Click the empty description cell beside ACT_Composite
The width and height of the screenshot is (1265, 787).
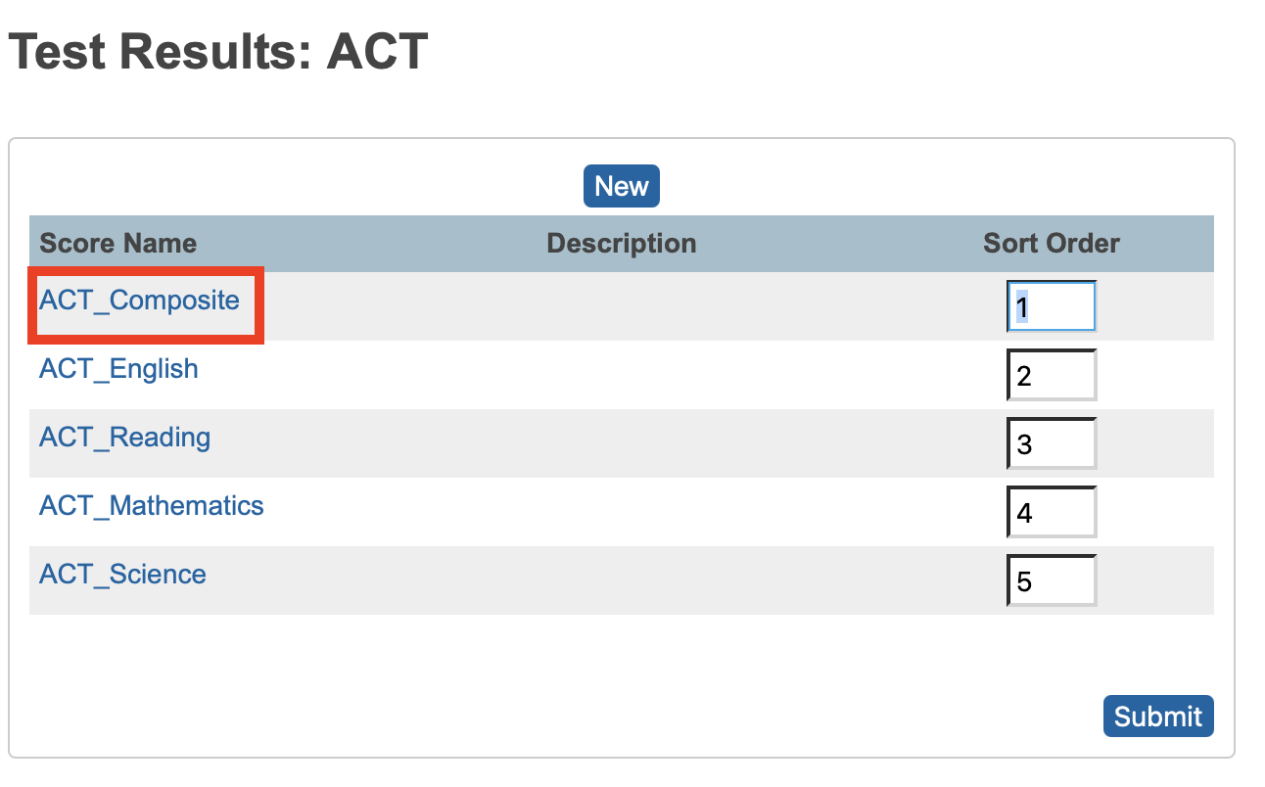pos(621,305)
